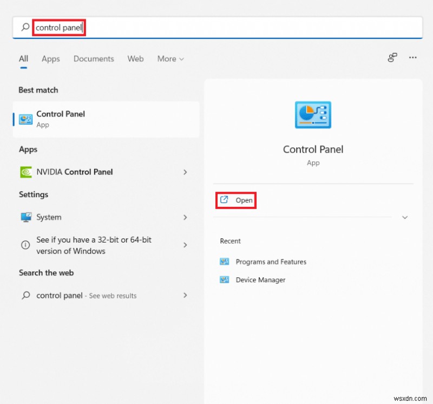
Task: Click the magnifier icon beside web result control panel
Action: tap(25, 295)
